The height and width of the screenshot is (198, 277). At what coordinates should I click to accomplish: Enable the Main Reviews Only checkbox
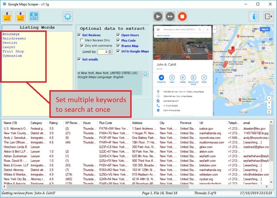(82, 40)
